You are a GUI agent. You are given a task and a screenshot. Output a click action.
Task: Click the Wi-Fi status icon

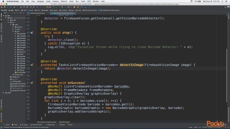pyautogui.click(x=192, y=1)
